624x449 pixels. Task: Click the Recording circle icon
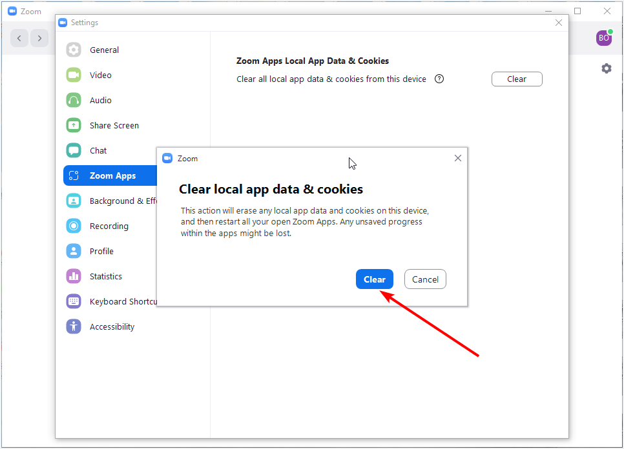pyautogui.click(x=74, y=226)
